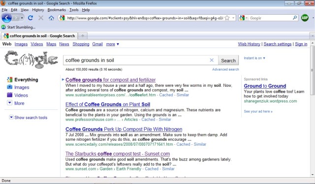Clear the search query with the X
The image size is (315, 184).
coord(212,60)
